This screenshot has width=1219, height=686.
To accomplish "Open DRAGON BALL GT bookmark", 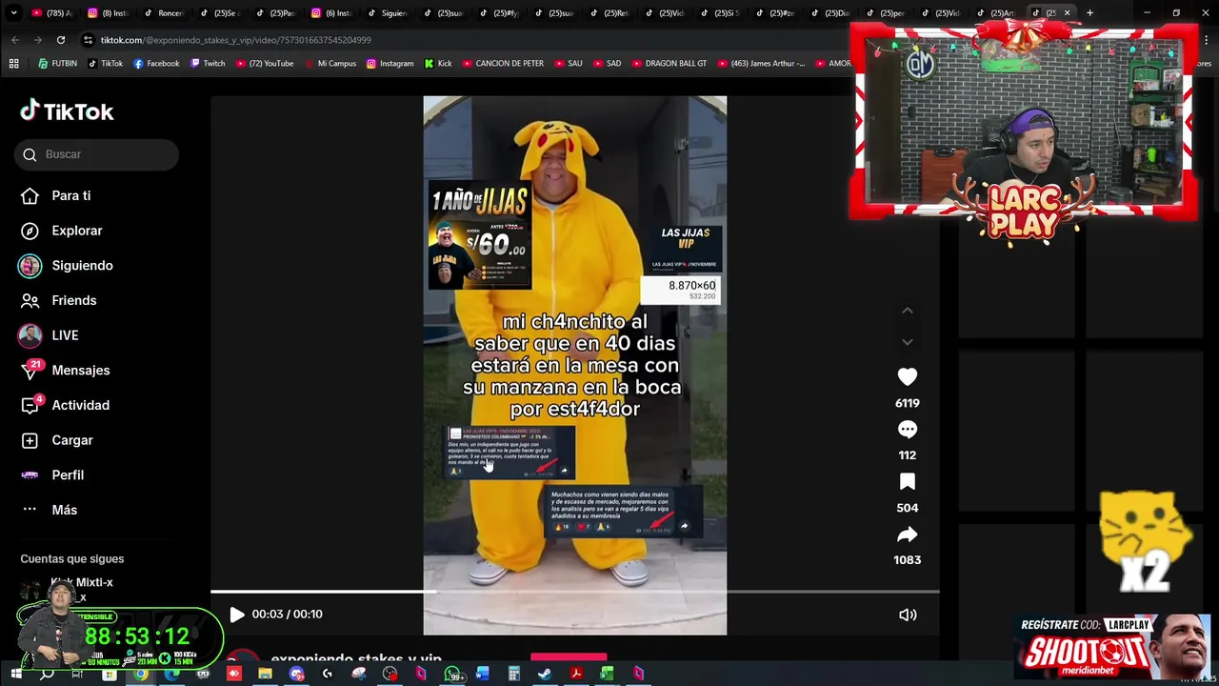I will tap(669, 64).
